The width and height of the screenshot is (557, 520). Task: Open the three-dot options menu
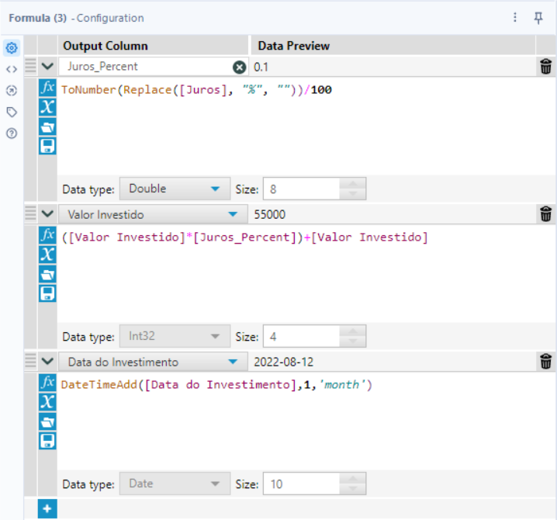515,17
